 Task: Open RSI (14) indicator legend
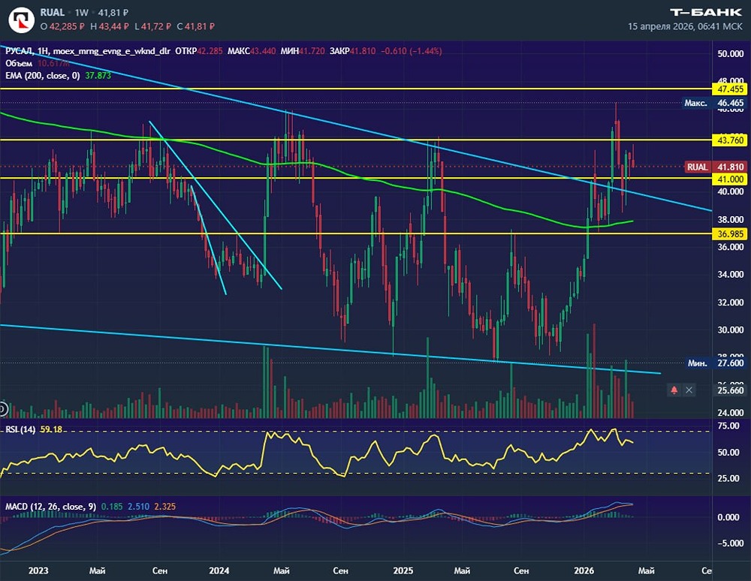(x=20, y=429)
